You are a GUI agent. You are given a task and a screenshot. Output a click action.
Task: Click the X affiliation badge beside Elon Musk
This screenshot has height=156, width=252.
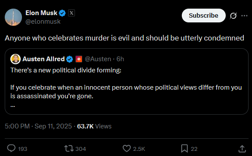pyautogui.click(x=72, y=13)
